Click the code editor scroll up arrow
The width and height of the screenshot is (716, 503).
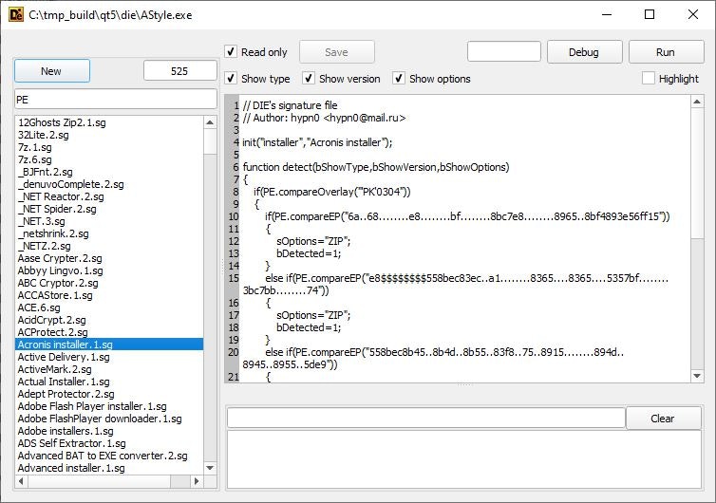697,102
